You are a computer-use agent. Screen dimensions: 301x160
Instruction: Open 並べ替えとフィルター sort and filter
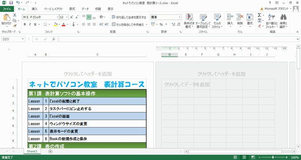point(272,21)
